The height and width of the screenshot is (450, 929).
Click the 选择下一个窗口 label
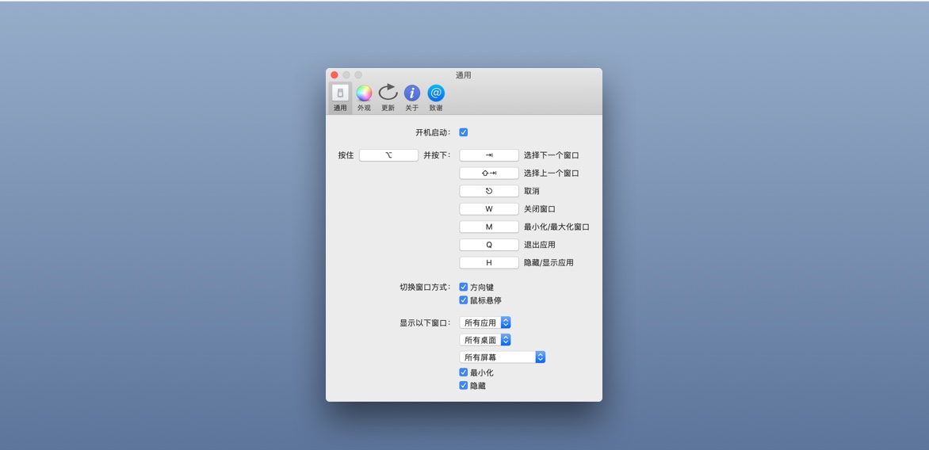[551, 156]
